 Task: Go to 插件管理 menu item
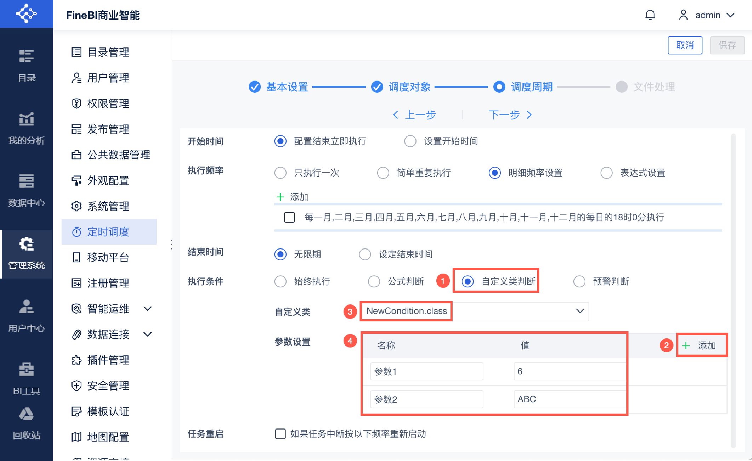[x=108, y=360]
